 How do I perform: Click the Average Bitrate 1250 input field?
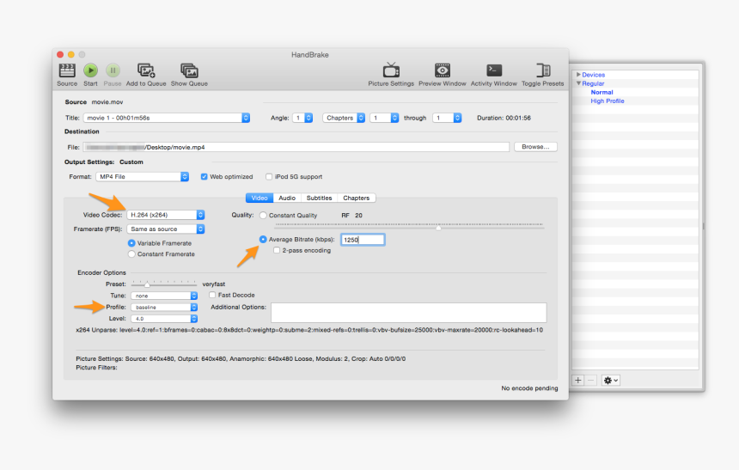coord(363,240)
